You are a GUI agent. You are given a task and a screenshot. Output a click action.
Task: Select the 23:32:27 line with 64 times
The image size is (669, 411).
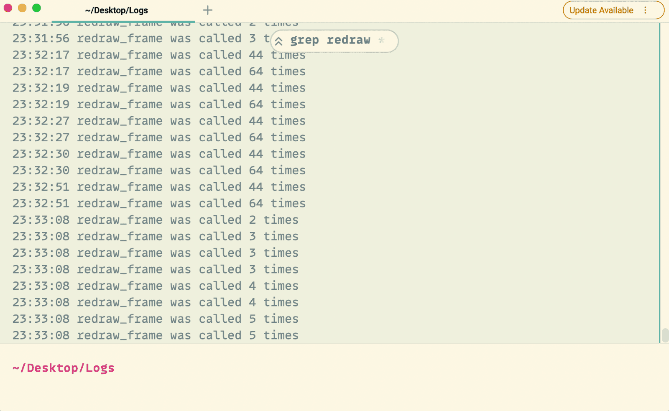click(x=159, y=138)
